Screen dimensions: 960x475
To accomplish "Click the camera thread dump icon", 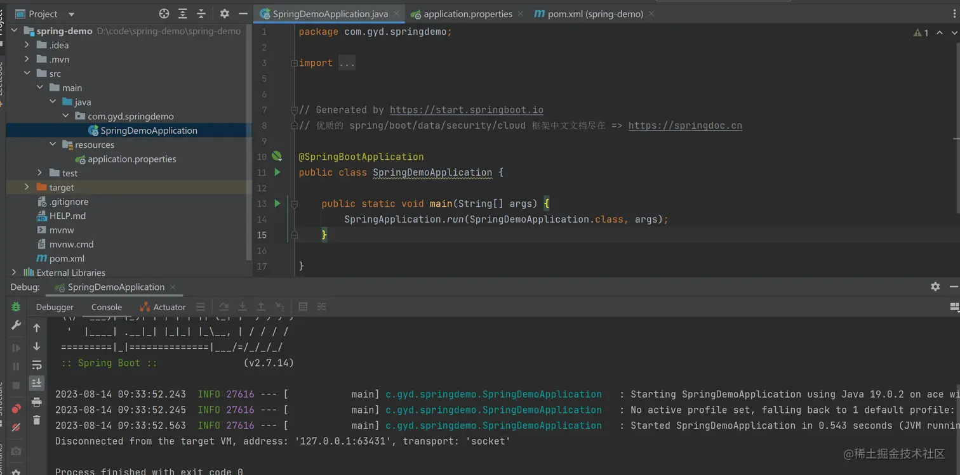I will coord(16,451).
